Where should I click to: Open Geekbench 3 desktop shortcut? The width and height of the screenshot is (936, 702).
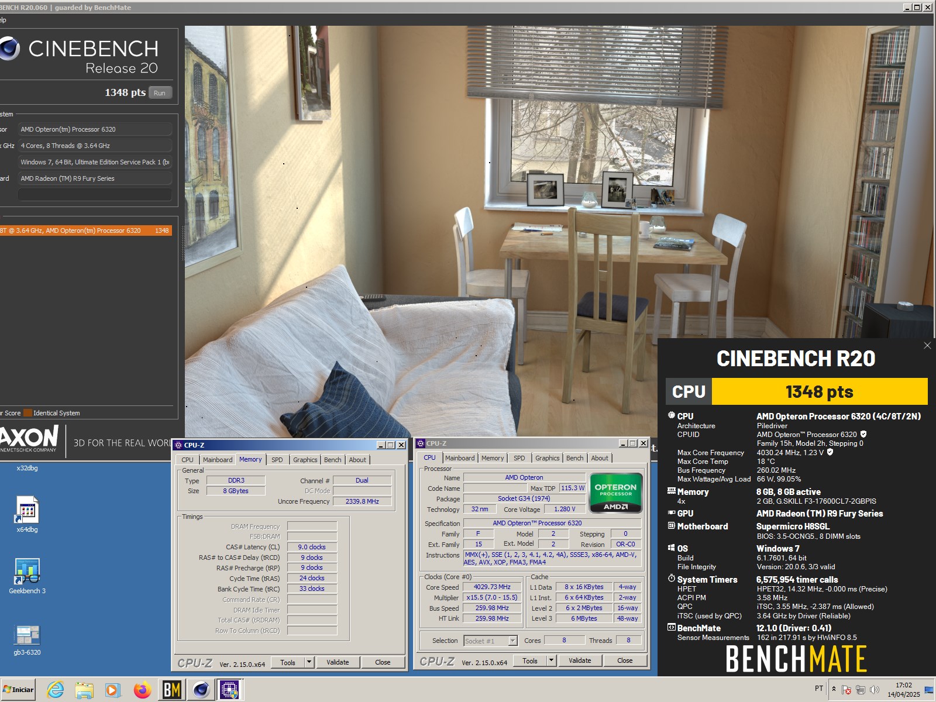point(27,576)
